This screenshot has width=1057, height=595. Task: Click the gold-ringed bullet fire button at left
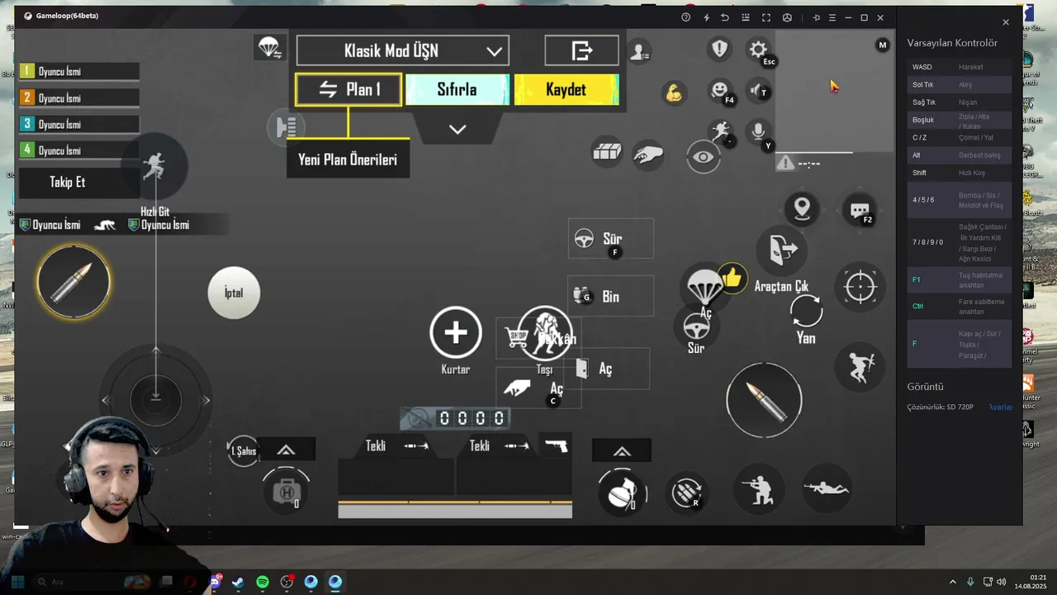73,282
